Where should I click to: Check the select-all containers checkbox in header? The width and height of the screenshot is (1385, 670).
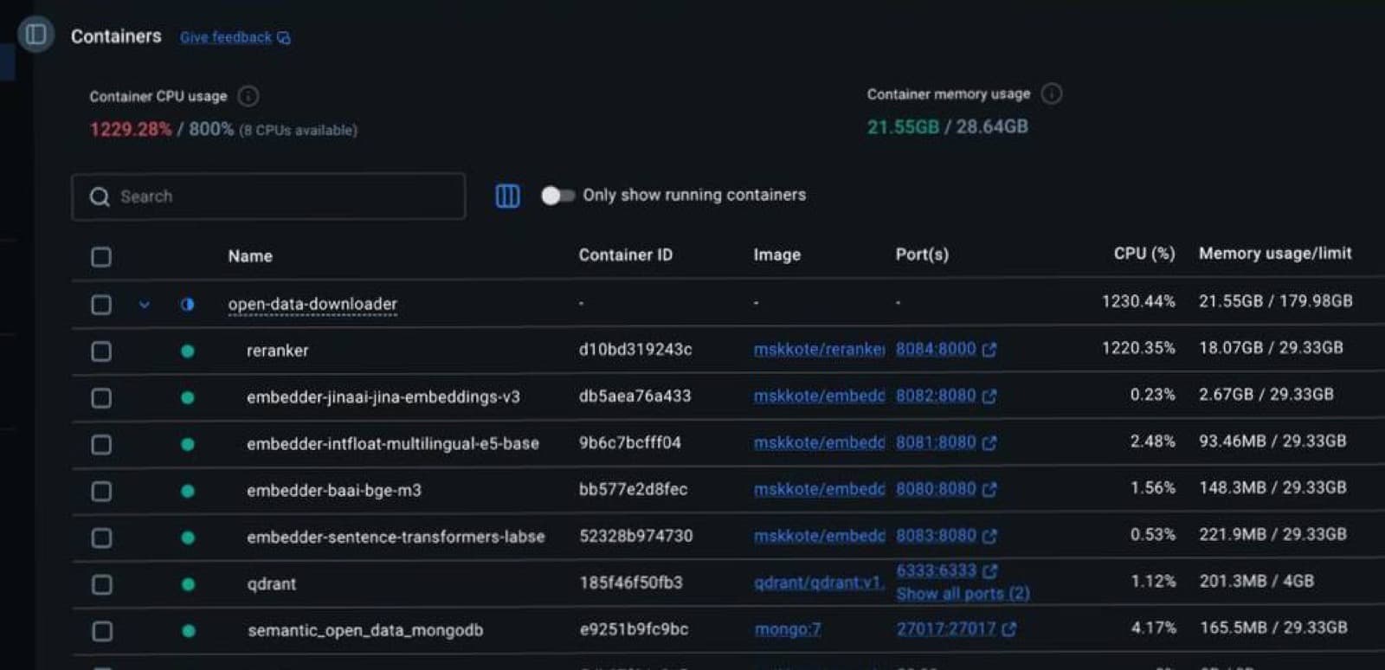click(101, 257)
